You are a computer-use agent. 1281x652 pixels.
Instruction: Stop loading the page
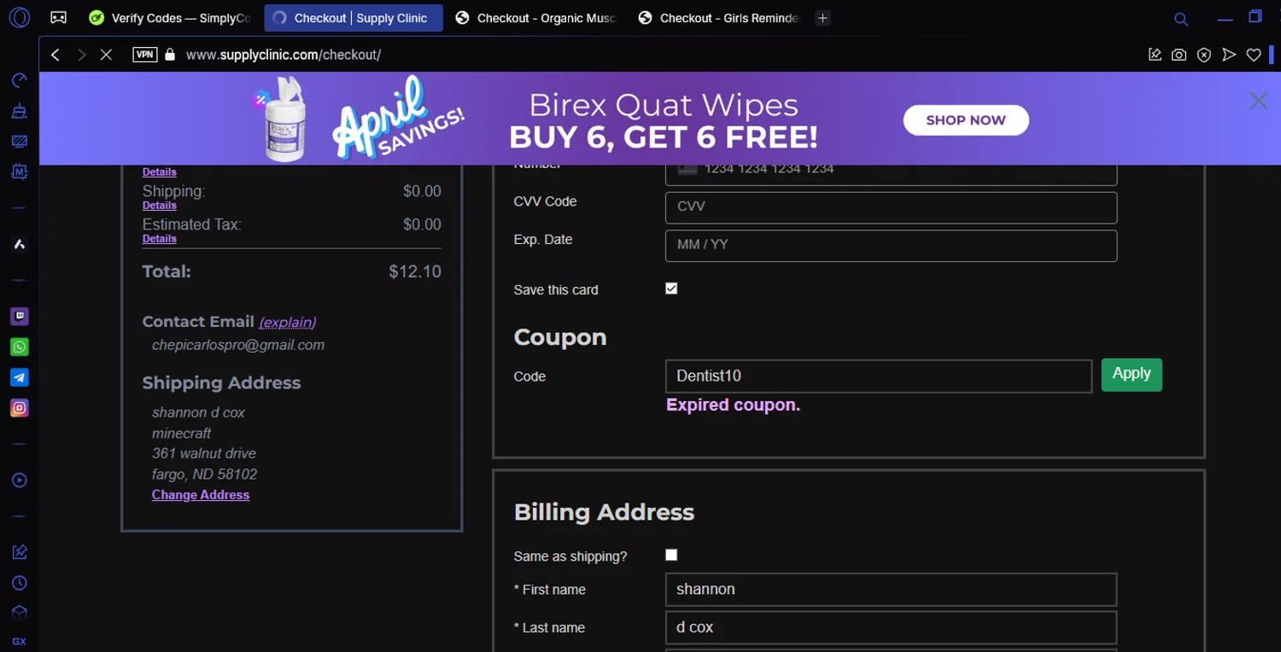click(x=106, y=55)
